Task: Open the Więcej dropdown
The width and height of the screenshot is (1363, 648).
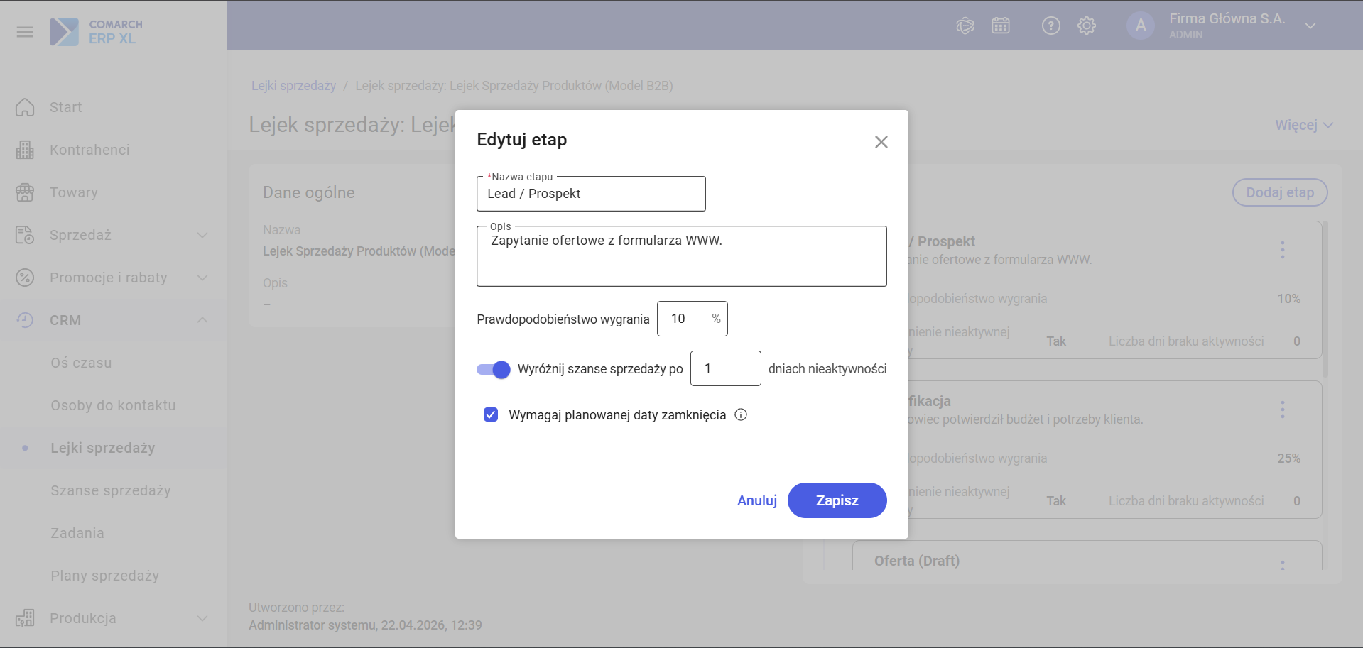Action: [x=1304, y=125]
